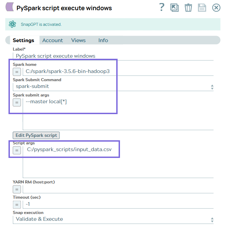Switch to the Account tab
Image resolution: width=225 pixels, height=233 pixels.
pos(52,40)
